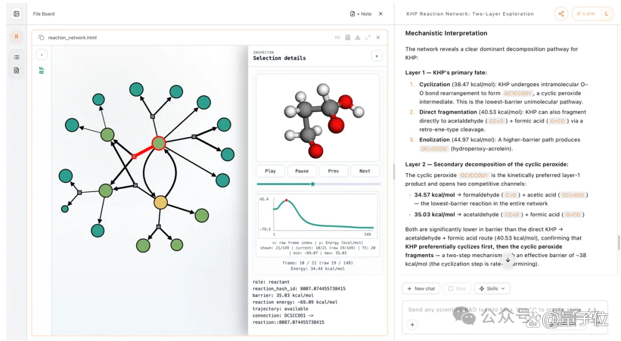Close the Selection details inspector
Viewport: 621px width, 341px height.
(377, 56)
